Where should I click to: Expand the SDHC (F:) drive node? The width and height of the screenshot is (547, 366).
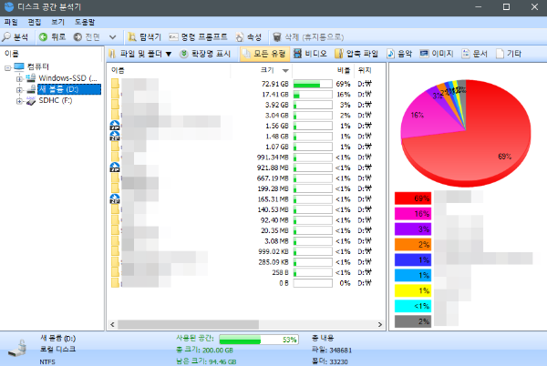click(19, 101)
